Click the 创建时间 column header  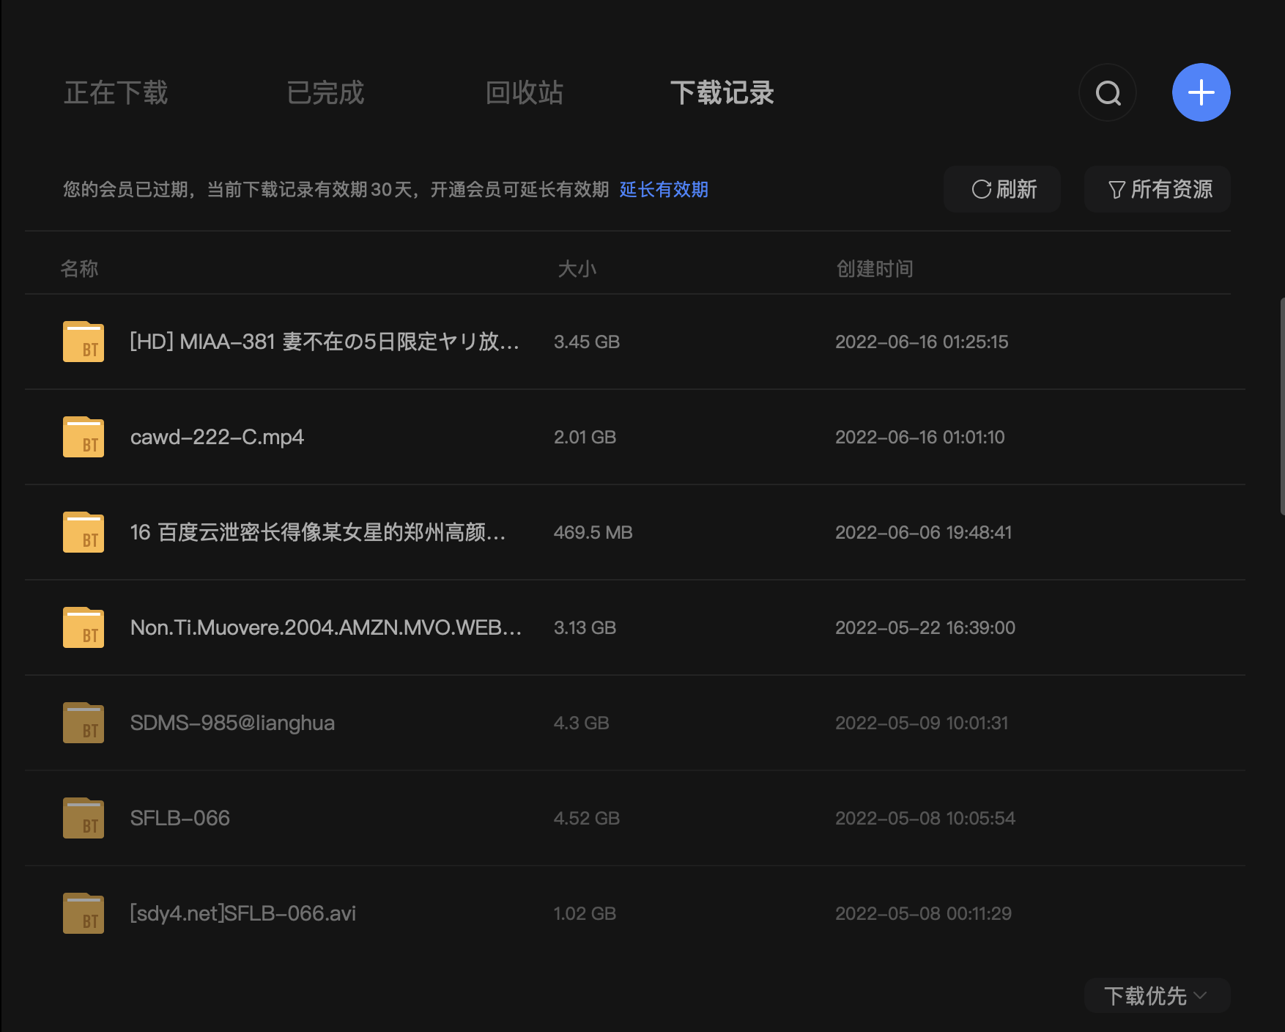(875, 269)
